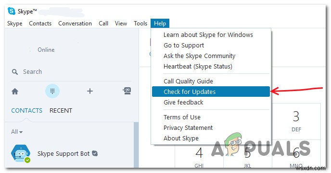Click the Skype Support Bot avatar
Image resolution: width=331 pixels, height=173 pixels.
[x=21, y=153]
